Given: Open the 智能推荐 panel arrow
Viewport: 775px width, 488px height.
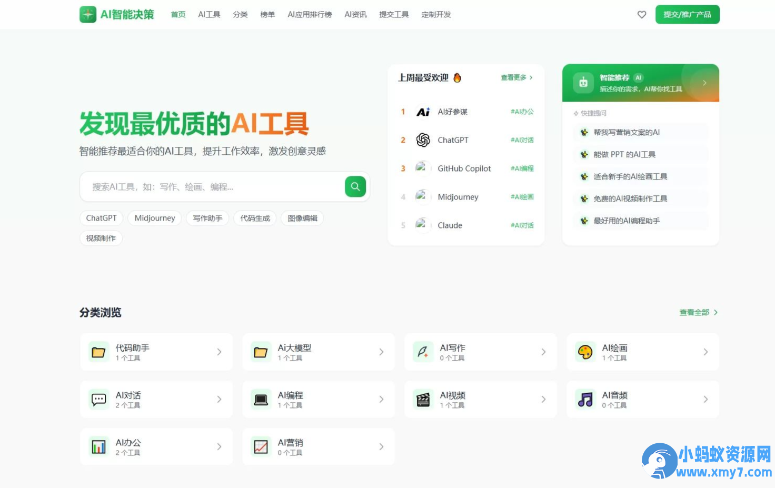Looking at the screenshot, I should click(704, 83).
